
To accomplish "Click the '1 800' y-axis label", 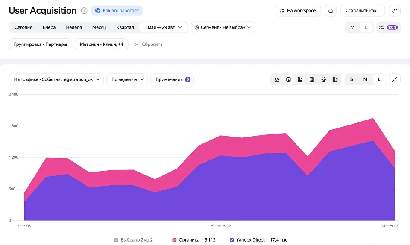I will pyautogui.click(x=13, y=126).
